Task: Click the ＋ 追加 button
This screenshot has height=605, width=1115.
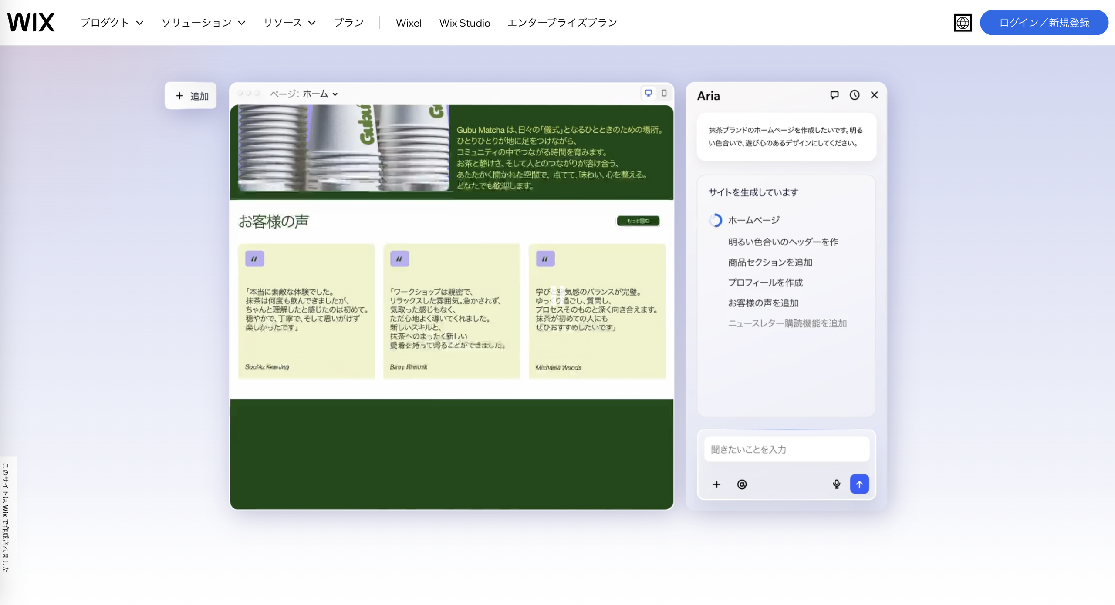Action: [x=191, y=96]
